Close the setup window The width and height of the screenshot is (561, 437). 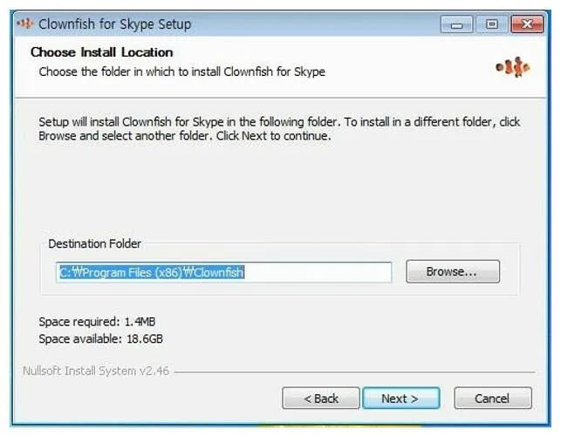click(x=527, y=24)
